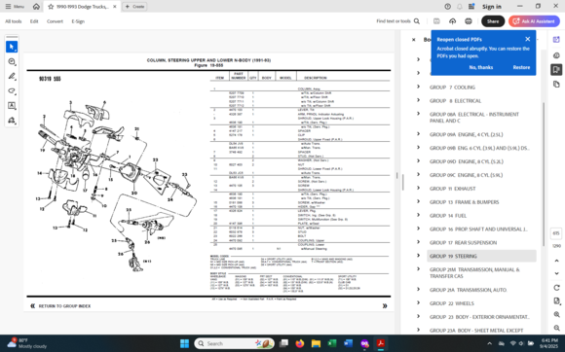
Task: Rotate the page view clockwise
Action: pos(556,288)
